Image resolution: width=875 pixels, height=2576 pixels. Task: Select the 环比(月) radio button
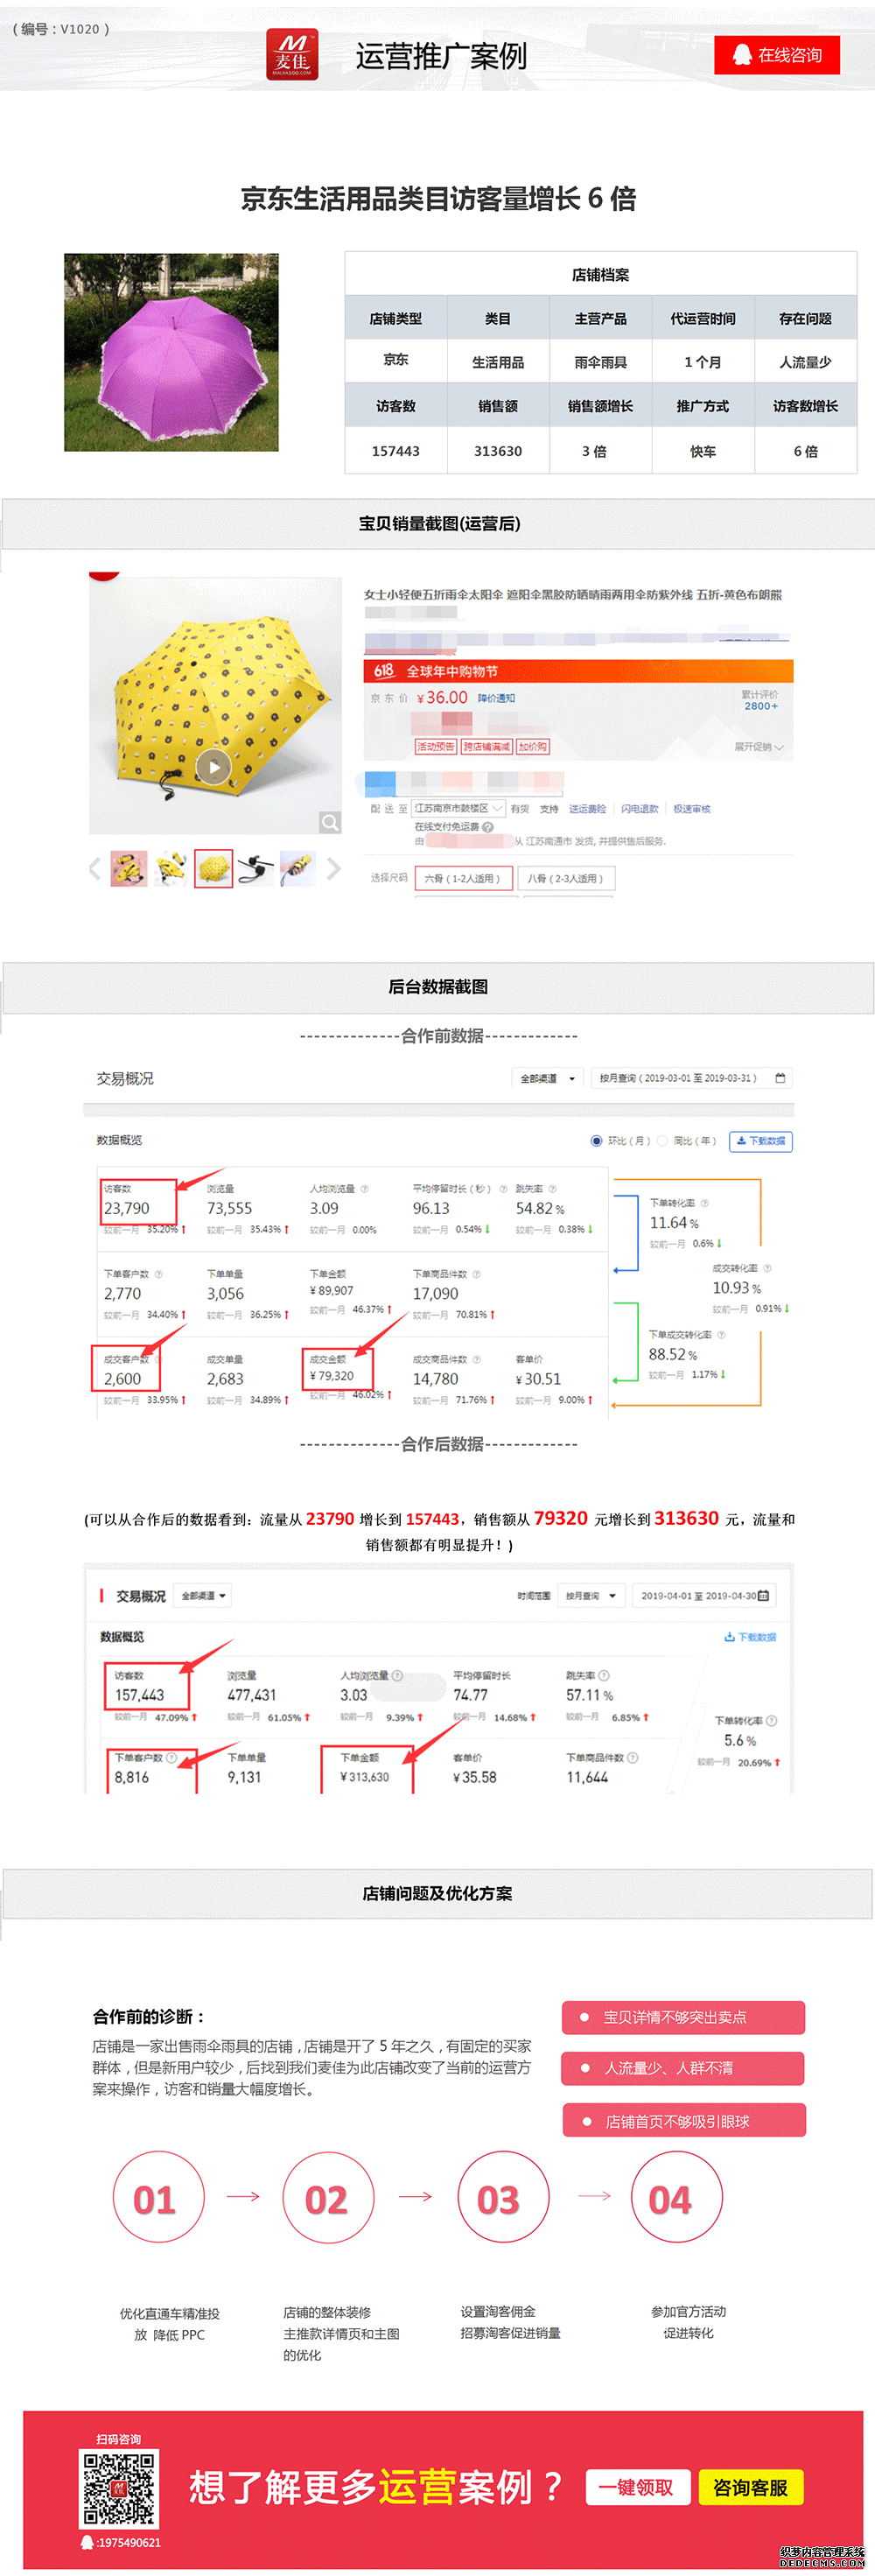(597, 1140)
